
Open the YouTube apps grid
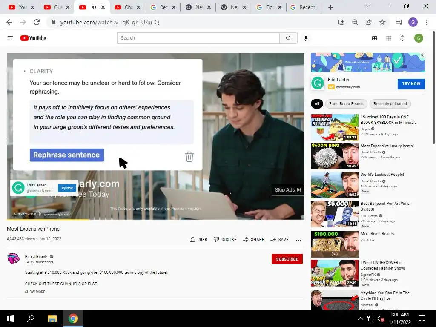[x=389, y=38]
